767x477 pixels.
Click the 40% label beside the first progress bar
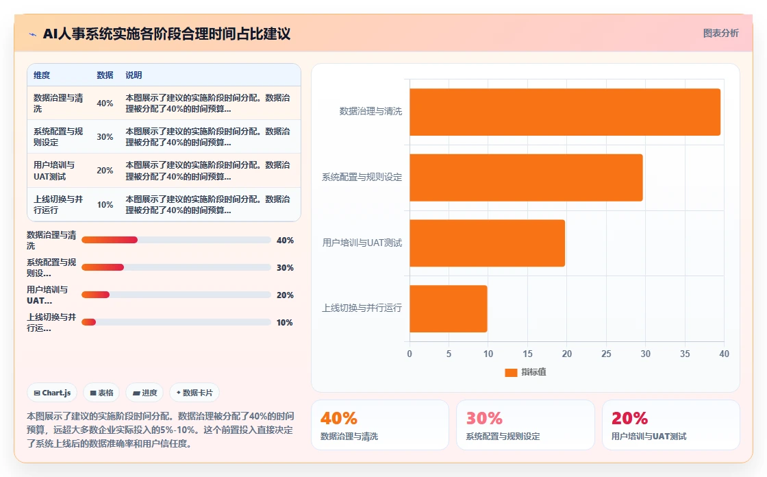(x=285, y=241)
